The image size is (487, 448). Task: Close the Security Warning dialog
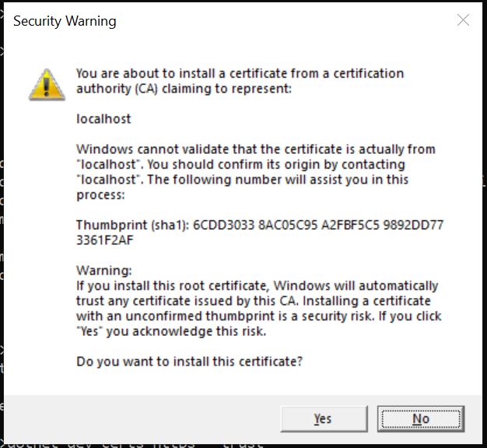(x=463, y=21)
